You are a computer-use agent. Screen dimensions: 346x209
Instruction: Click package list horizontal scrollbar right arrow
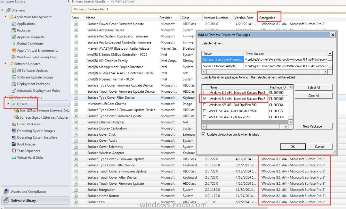(x=286, y=127)
